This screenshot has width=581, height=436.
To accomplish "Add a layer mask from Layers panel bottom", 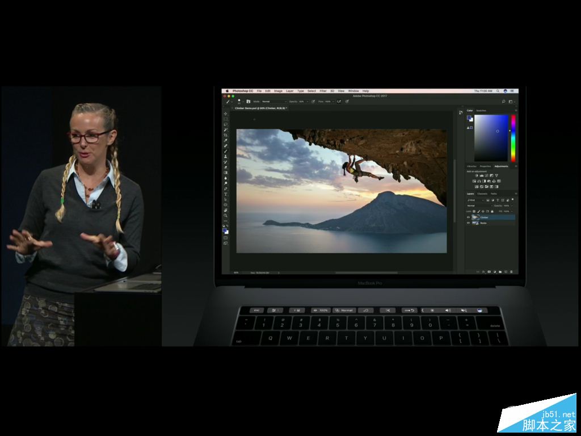I will click(489, 272).
